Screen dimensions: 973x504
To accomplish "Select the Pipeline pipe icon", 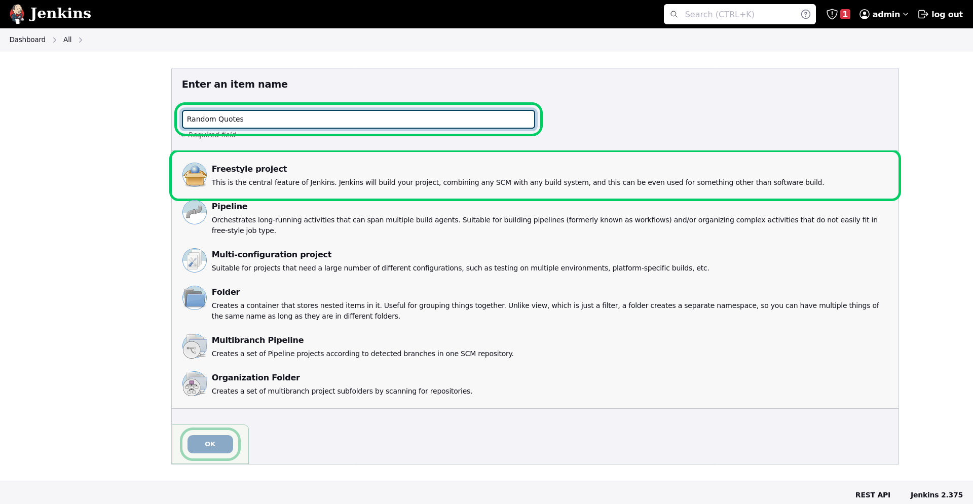I will click(195, 212).
